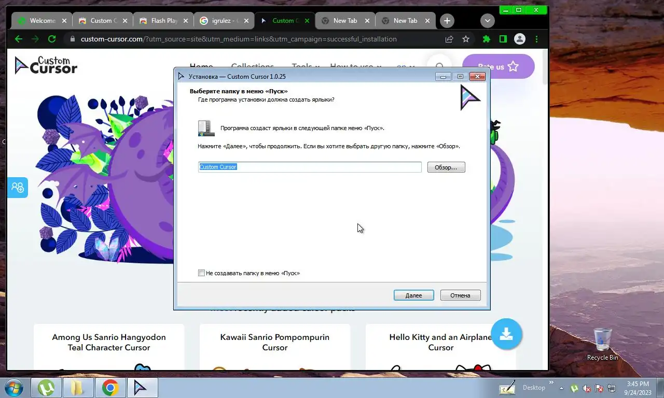
Task: Open Action Center flag tray icon
Action: pos(599,388)
